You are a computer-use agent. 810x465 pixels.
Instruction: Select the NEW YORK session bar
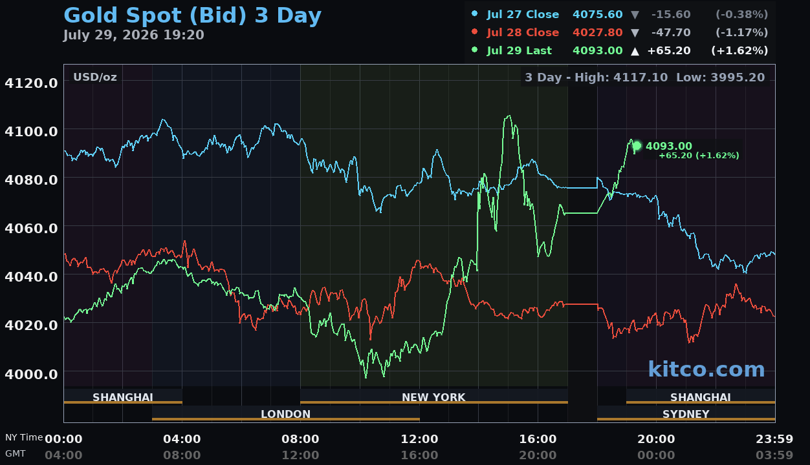pyautogui.click(x=433, y=397)
